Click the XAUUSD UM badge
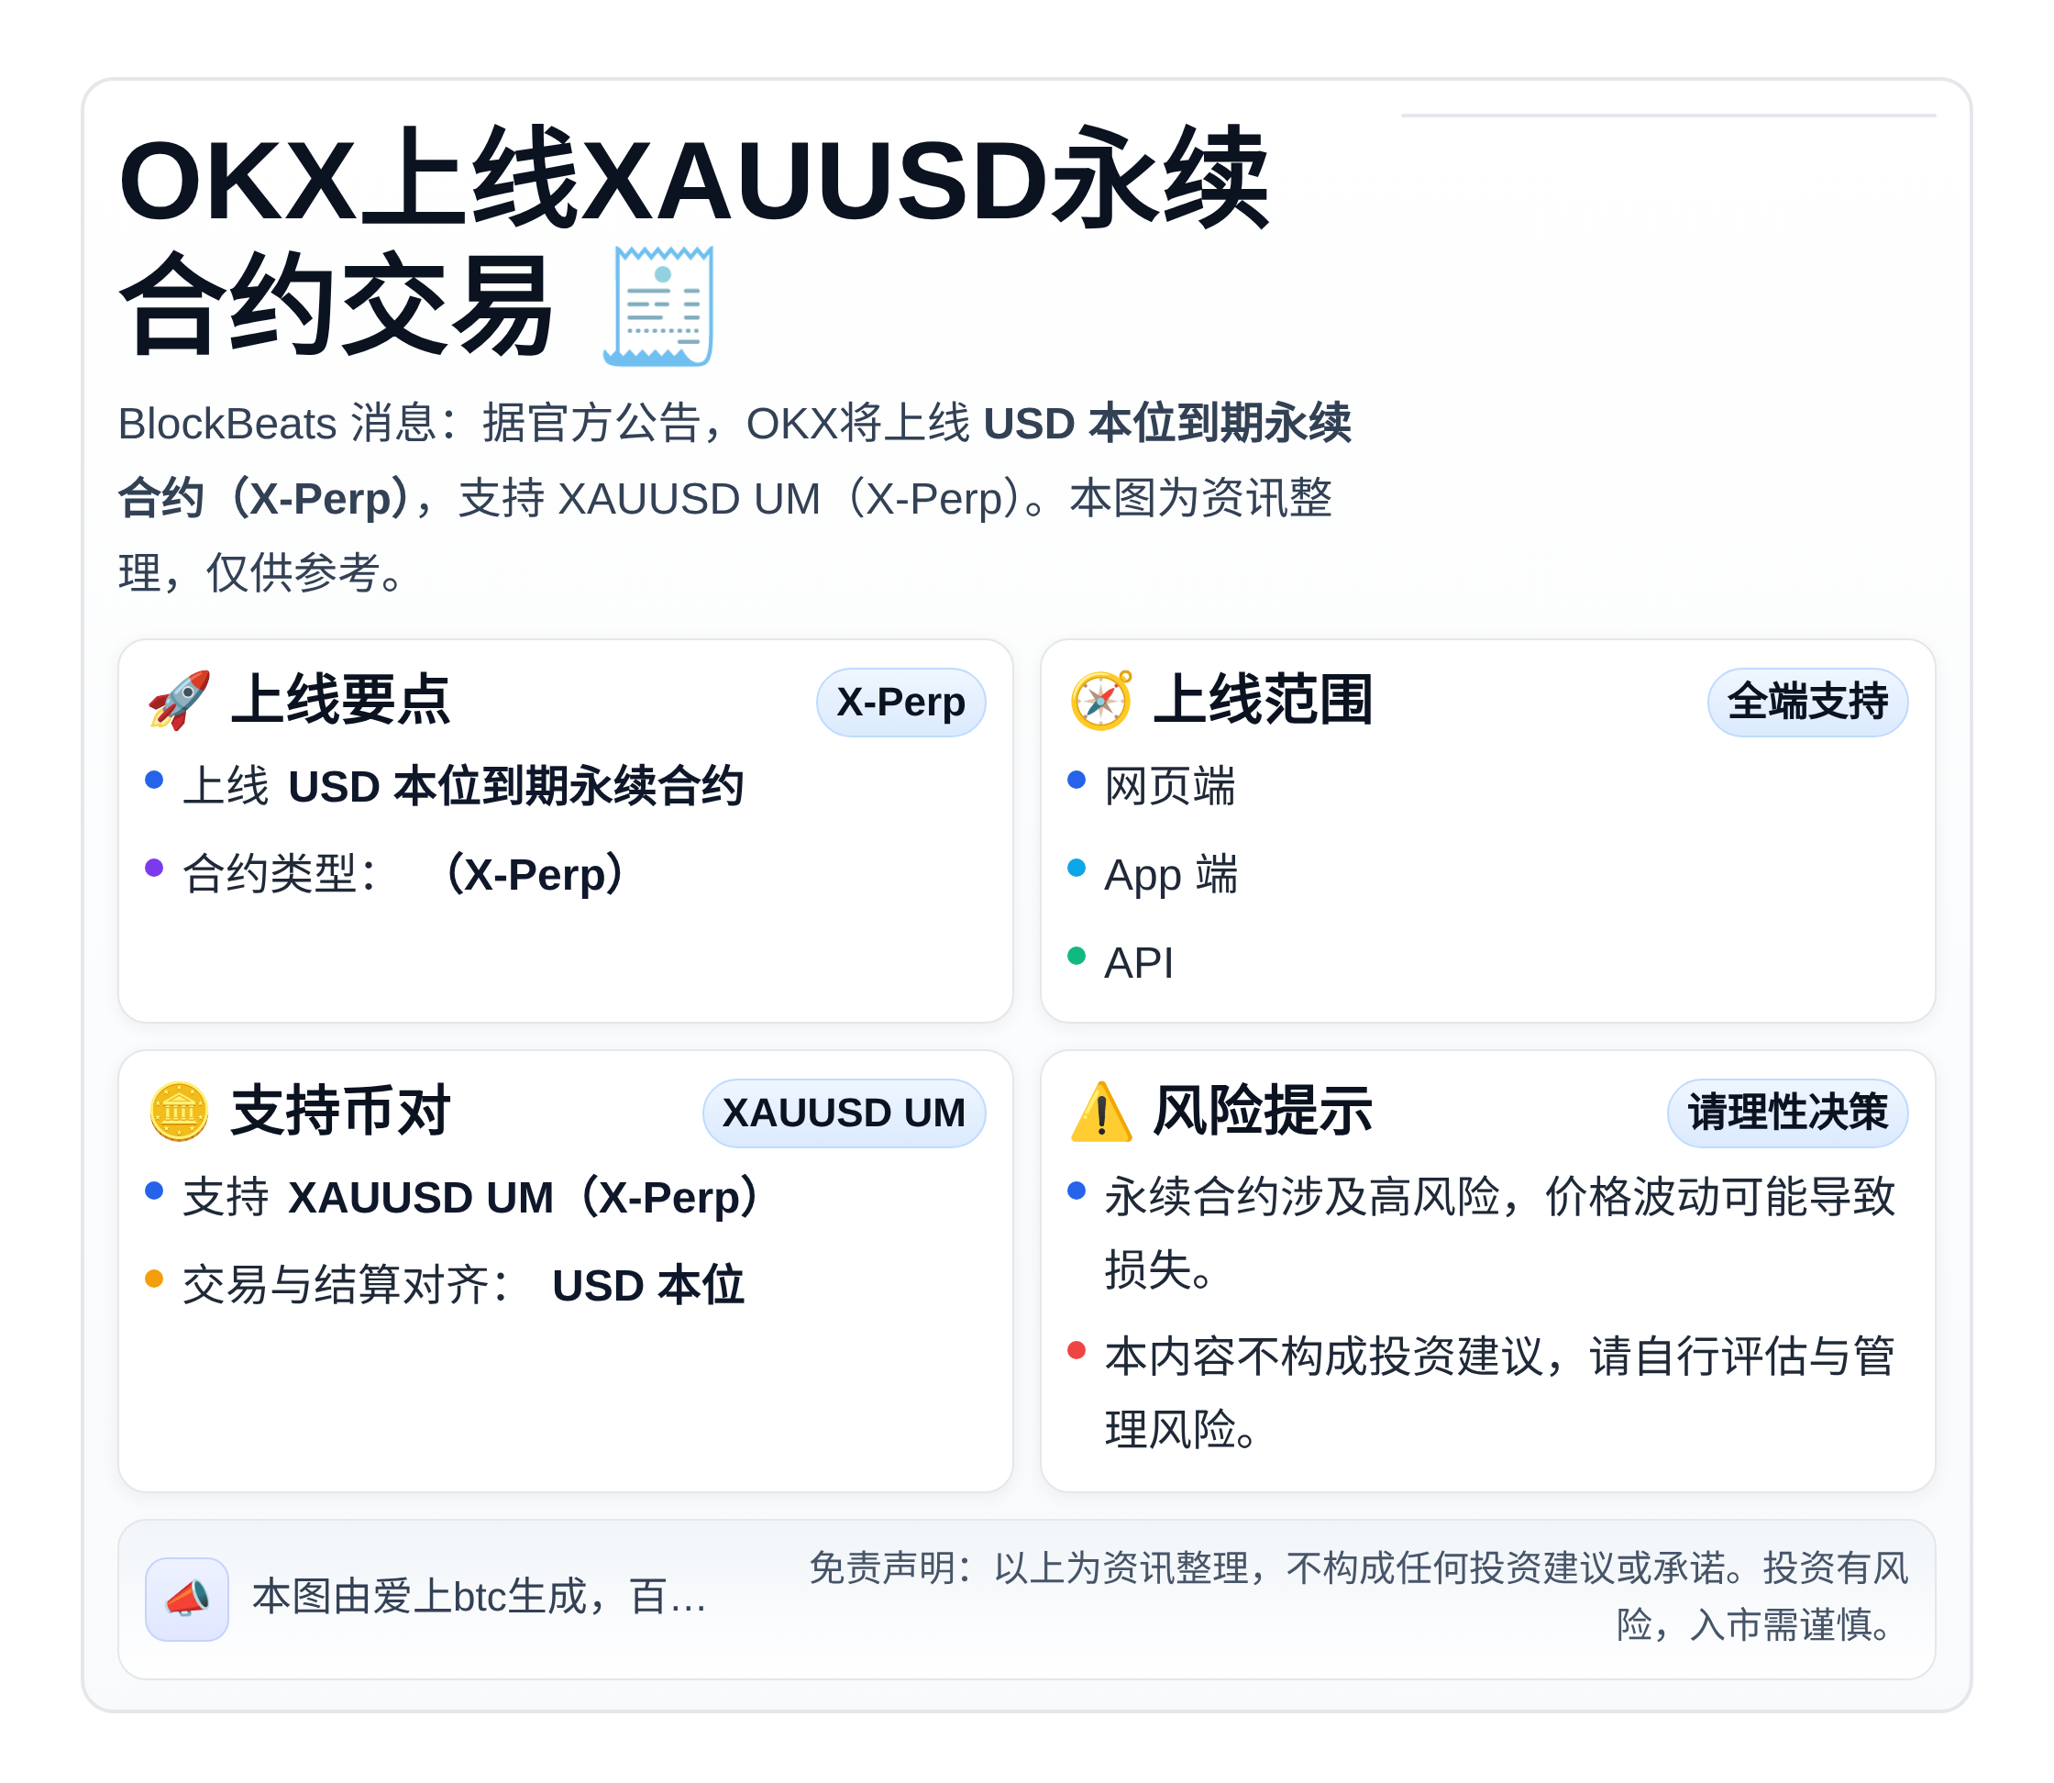Screen dimensions: 2054x1783 [844, 1113]
